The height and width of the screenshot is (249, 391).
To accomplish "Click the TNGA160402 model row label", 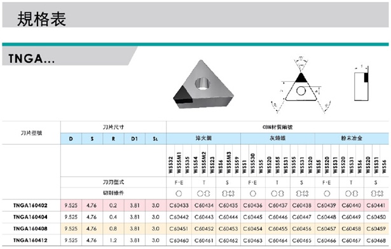I will pyautogui.click(x=31, y=205).
